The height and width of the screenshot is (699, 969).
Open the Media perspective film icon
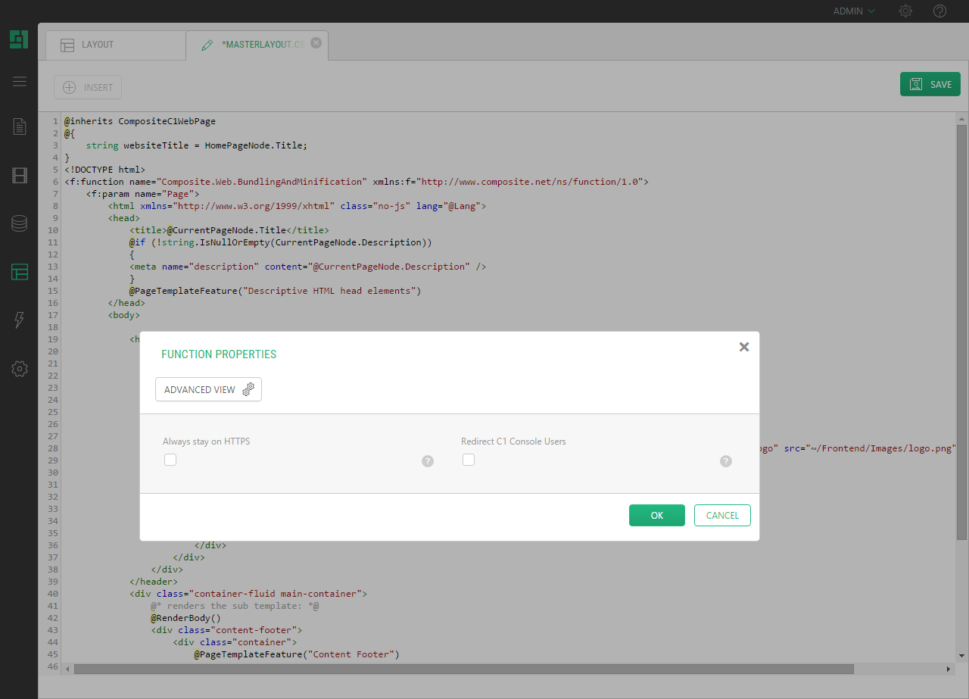(20, 176)
